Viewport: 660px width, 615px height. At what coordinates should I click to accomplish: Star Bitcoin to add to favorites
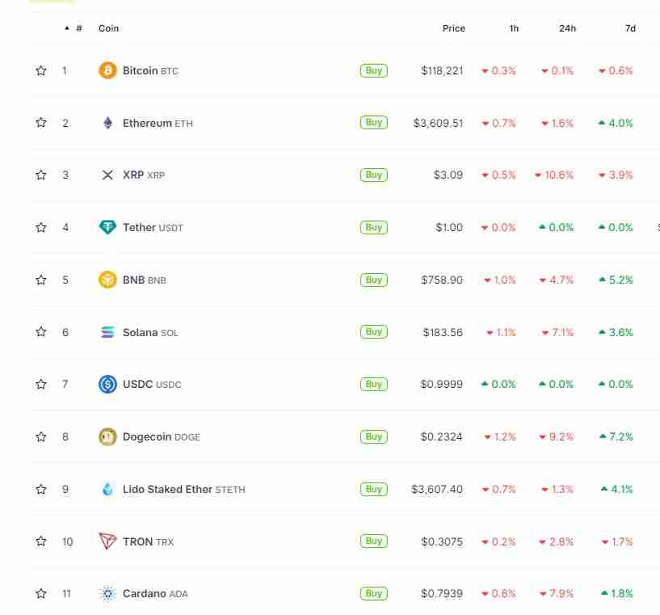(x=41, y=71)
